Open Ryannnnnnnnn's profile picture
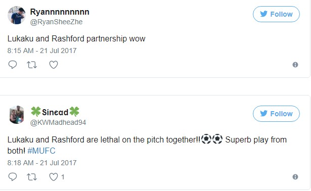The image size is (311, 191). (x=17, y=15)
